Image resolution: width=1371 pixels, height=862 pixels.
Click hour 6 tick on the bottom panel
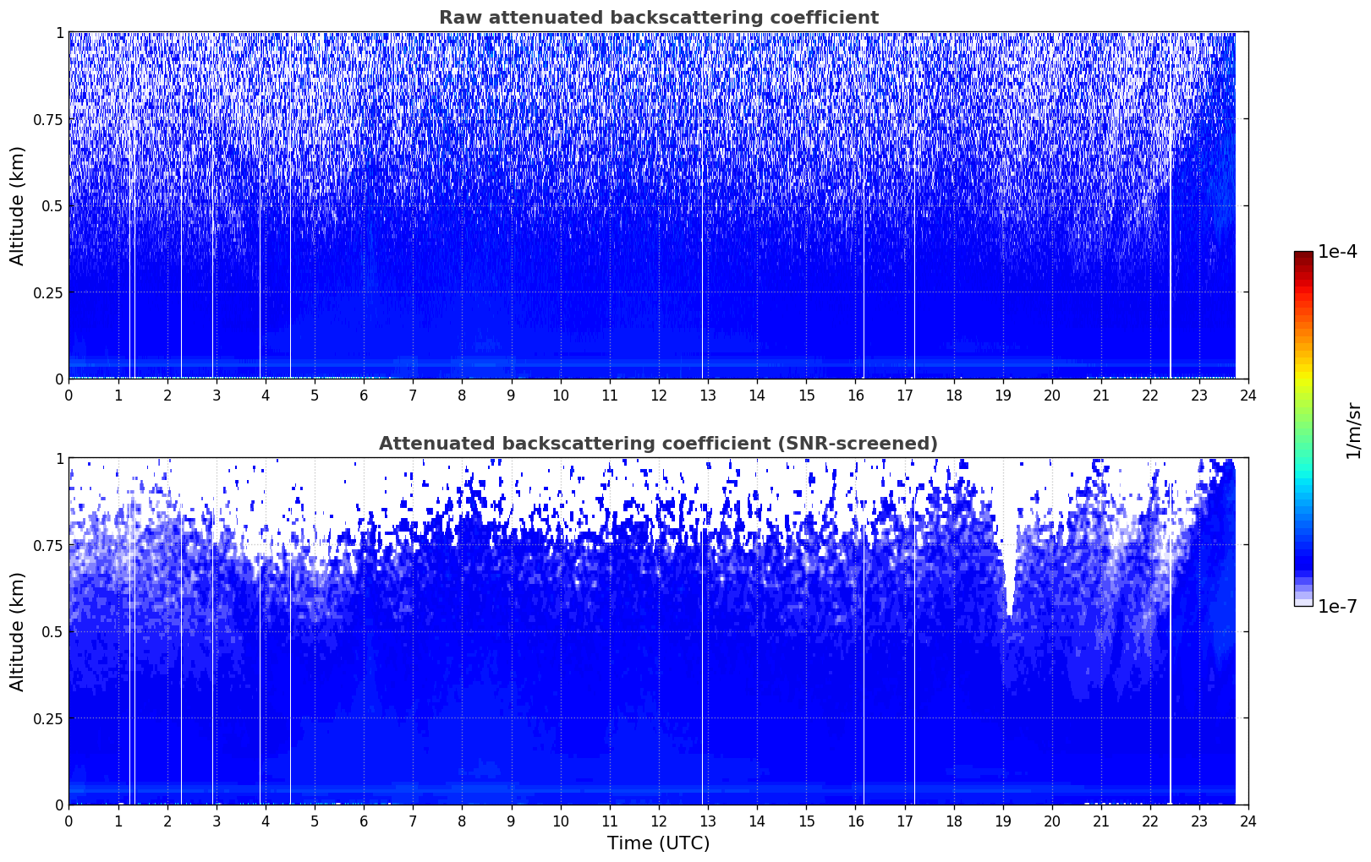364,821
